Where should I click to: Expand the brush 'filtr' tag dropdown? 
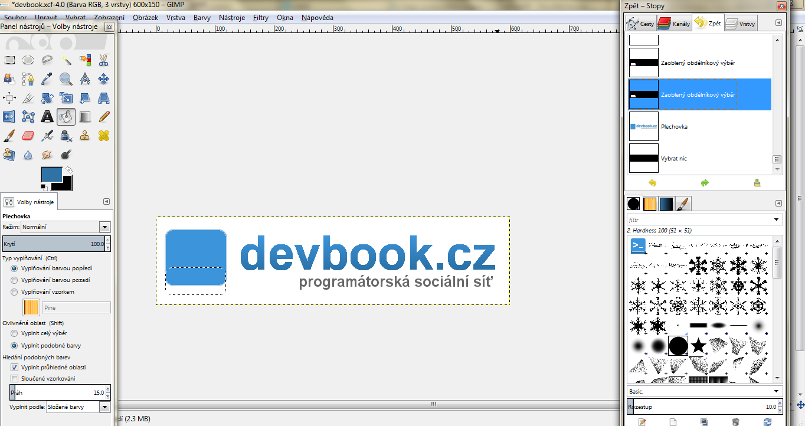click(777, 219)
